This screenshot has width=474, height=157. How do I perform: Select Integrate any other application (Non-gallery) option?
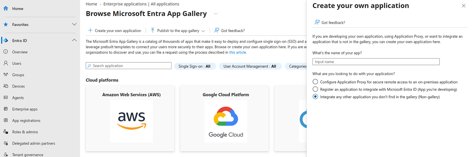(x=315, y=97)
